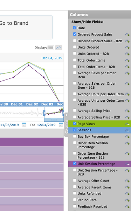Uncheck Unit Session Percentage checkbox
Image resolution: width=131 pixels, height=211 pixels.
75,164
